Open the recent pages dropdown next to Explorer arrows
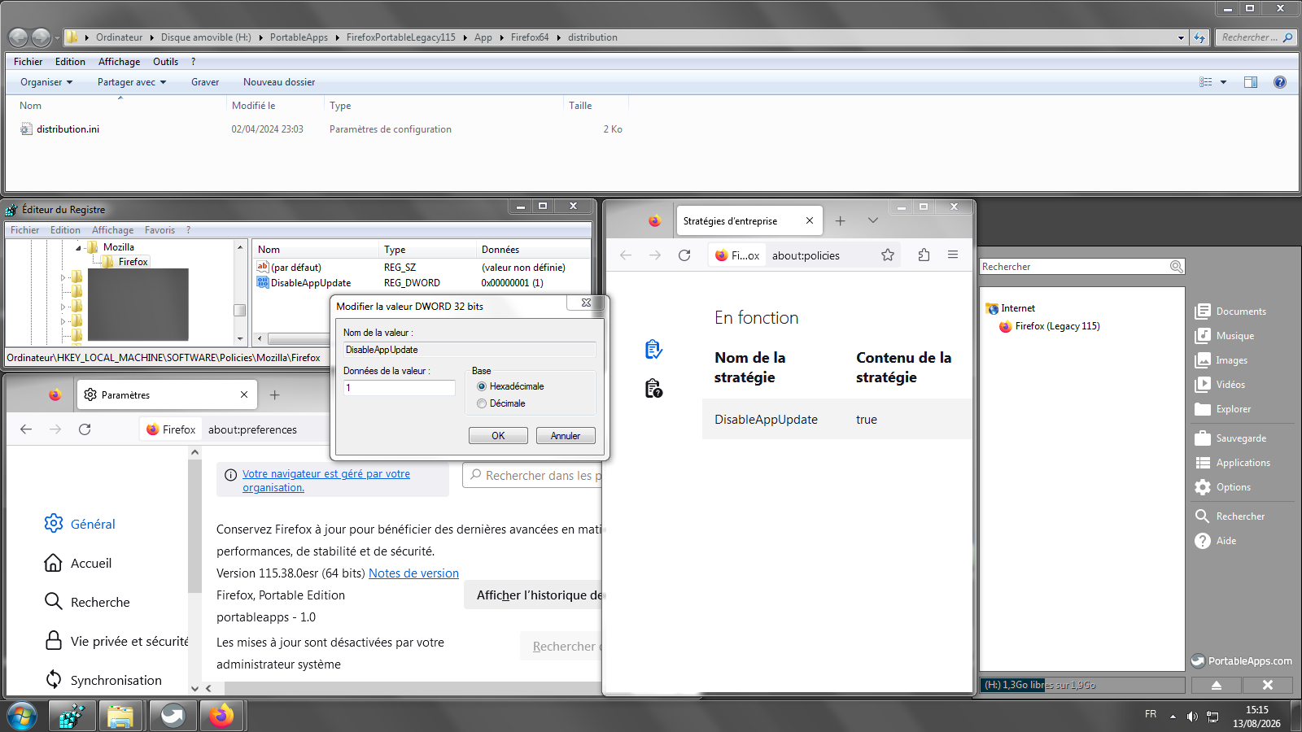This screenshot has height=732, width=1302. (x=57, y=37)
